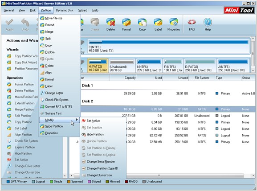Open the General menu

9,10
